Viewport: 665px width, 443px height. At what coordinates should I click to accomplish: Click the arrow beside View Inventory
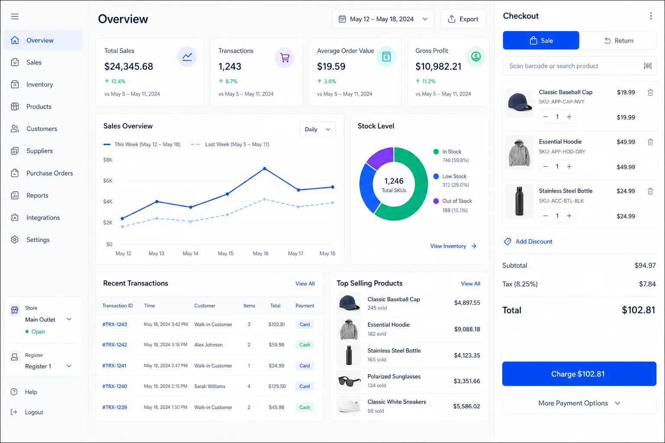tap(474, 246)
